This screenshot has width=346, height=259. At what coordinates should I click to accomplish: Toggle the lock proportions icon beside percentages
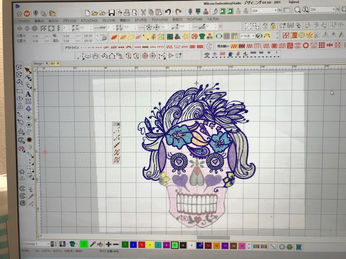(103, 38)
